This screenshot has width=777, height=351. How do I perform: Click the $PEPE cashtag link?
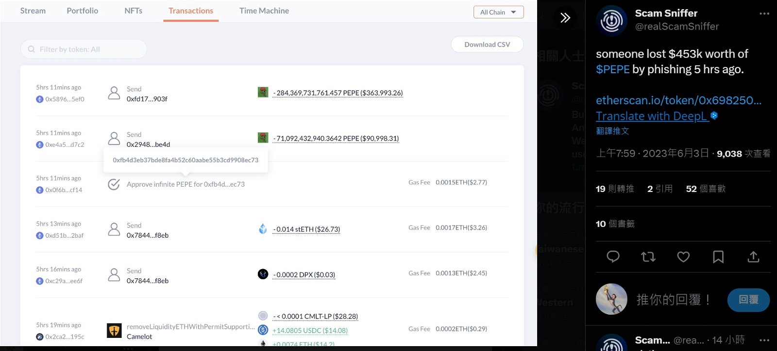(613, 69)
